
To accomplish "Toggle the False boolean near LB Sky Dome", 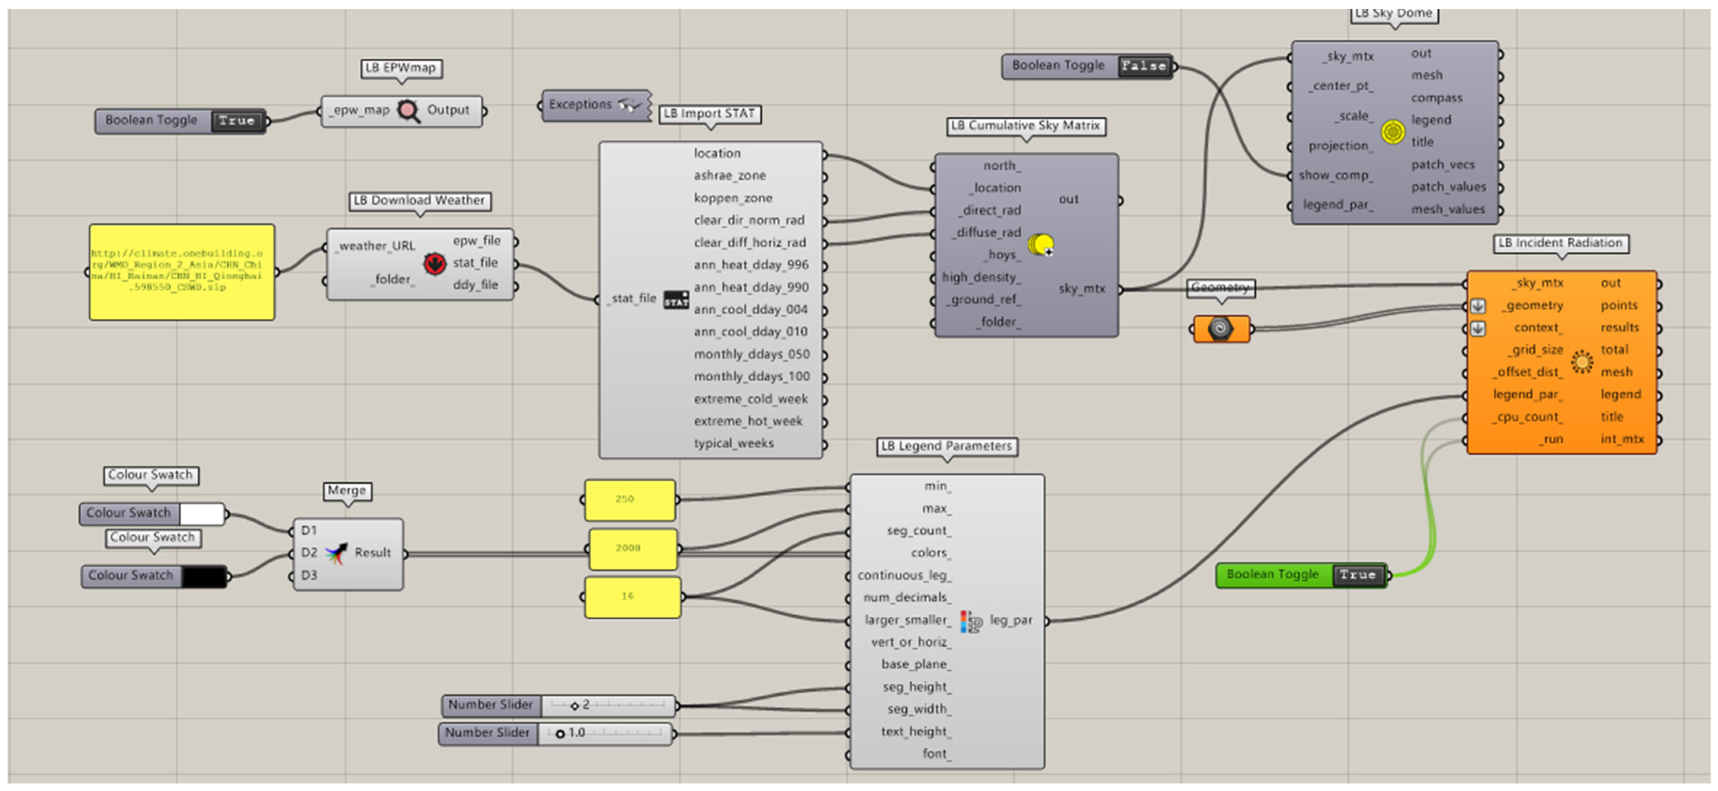I will [1144, 66].
